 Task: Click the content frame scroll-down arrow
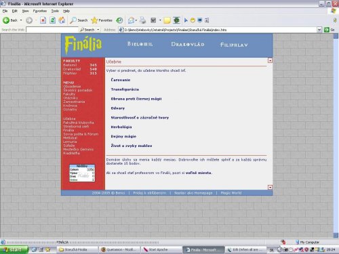270,187
